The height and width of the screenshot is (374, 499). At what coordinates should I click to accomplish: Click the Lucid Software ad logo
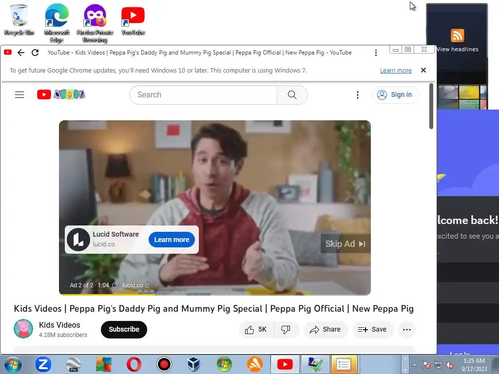click(78, 240)
